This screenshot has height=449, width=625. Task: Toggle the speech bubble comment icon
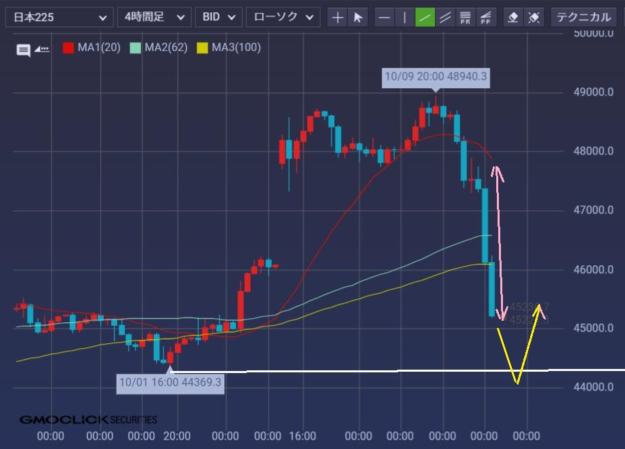click(x=24, y=50)
